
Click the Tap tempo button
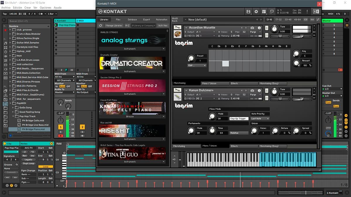point(5,14)
